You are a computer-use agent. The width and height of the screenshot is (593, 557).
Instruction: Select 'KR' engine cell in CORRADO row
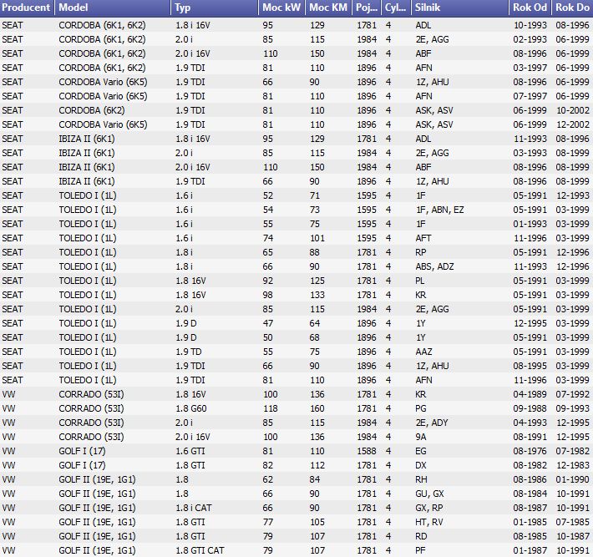[x=421, y=394]
